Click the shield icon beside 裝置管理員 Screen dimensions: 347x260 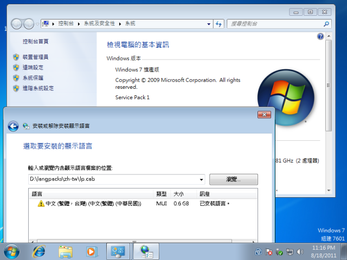[x=16, y=57]
